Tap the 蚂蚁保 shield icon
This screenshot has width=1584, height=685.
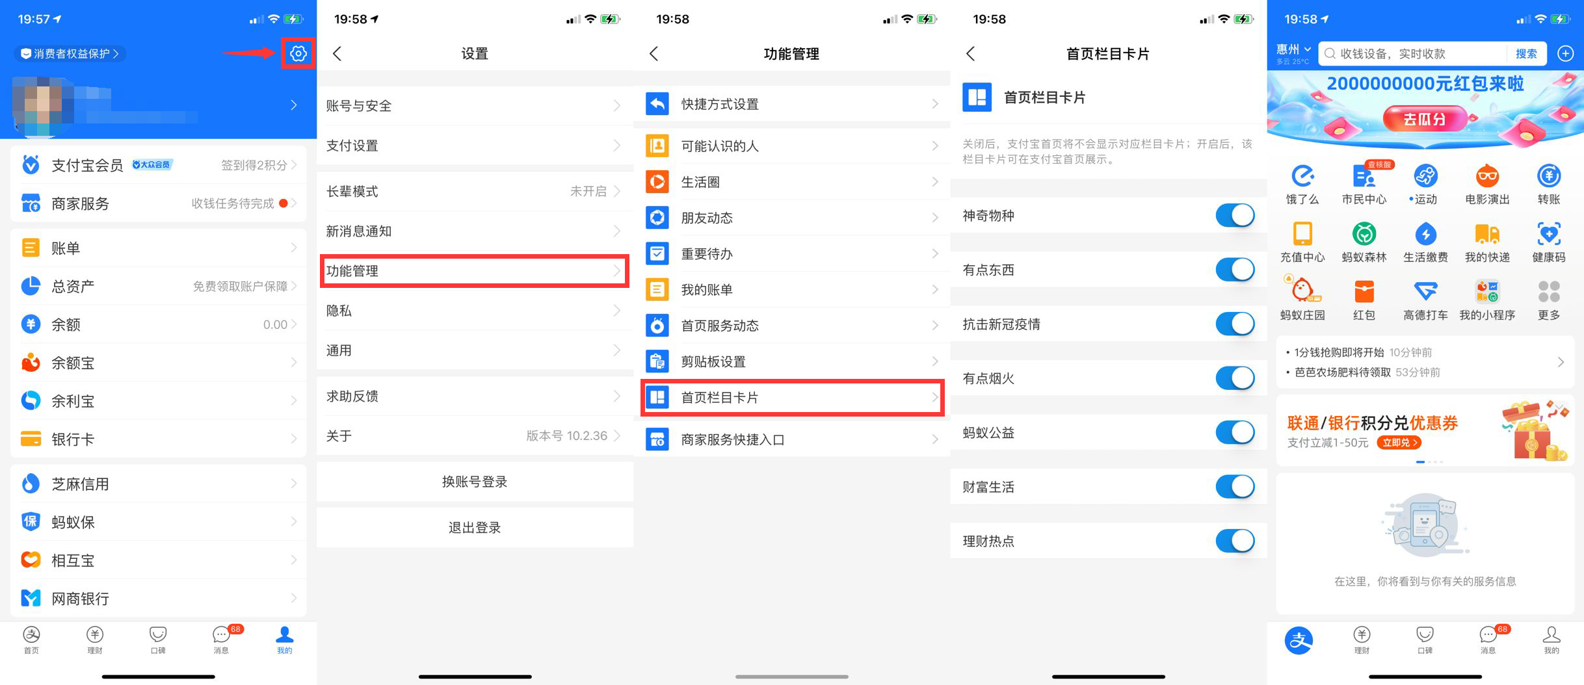coord(31,521)
